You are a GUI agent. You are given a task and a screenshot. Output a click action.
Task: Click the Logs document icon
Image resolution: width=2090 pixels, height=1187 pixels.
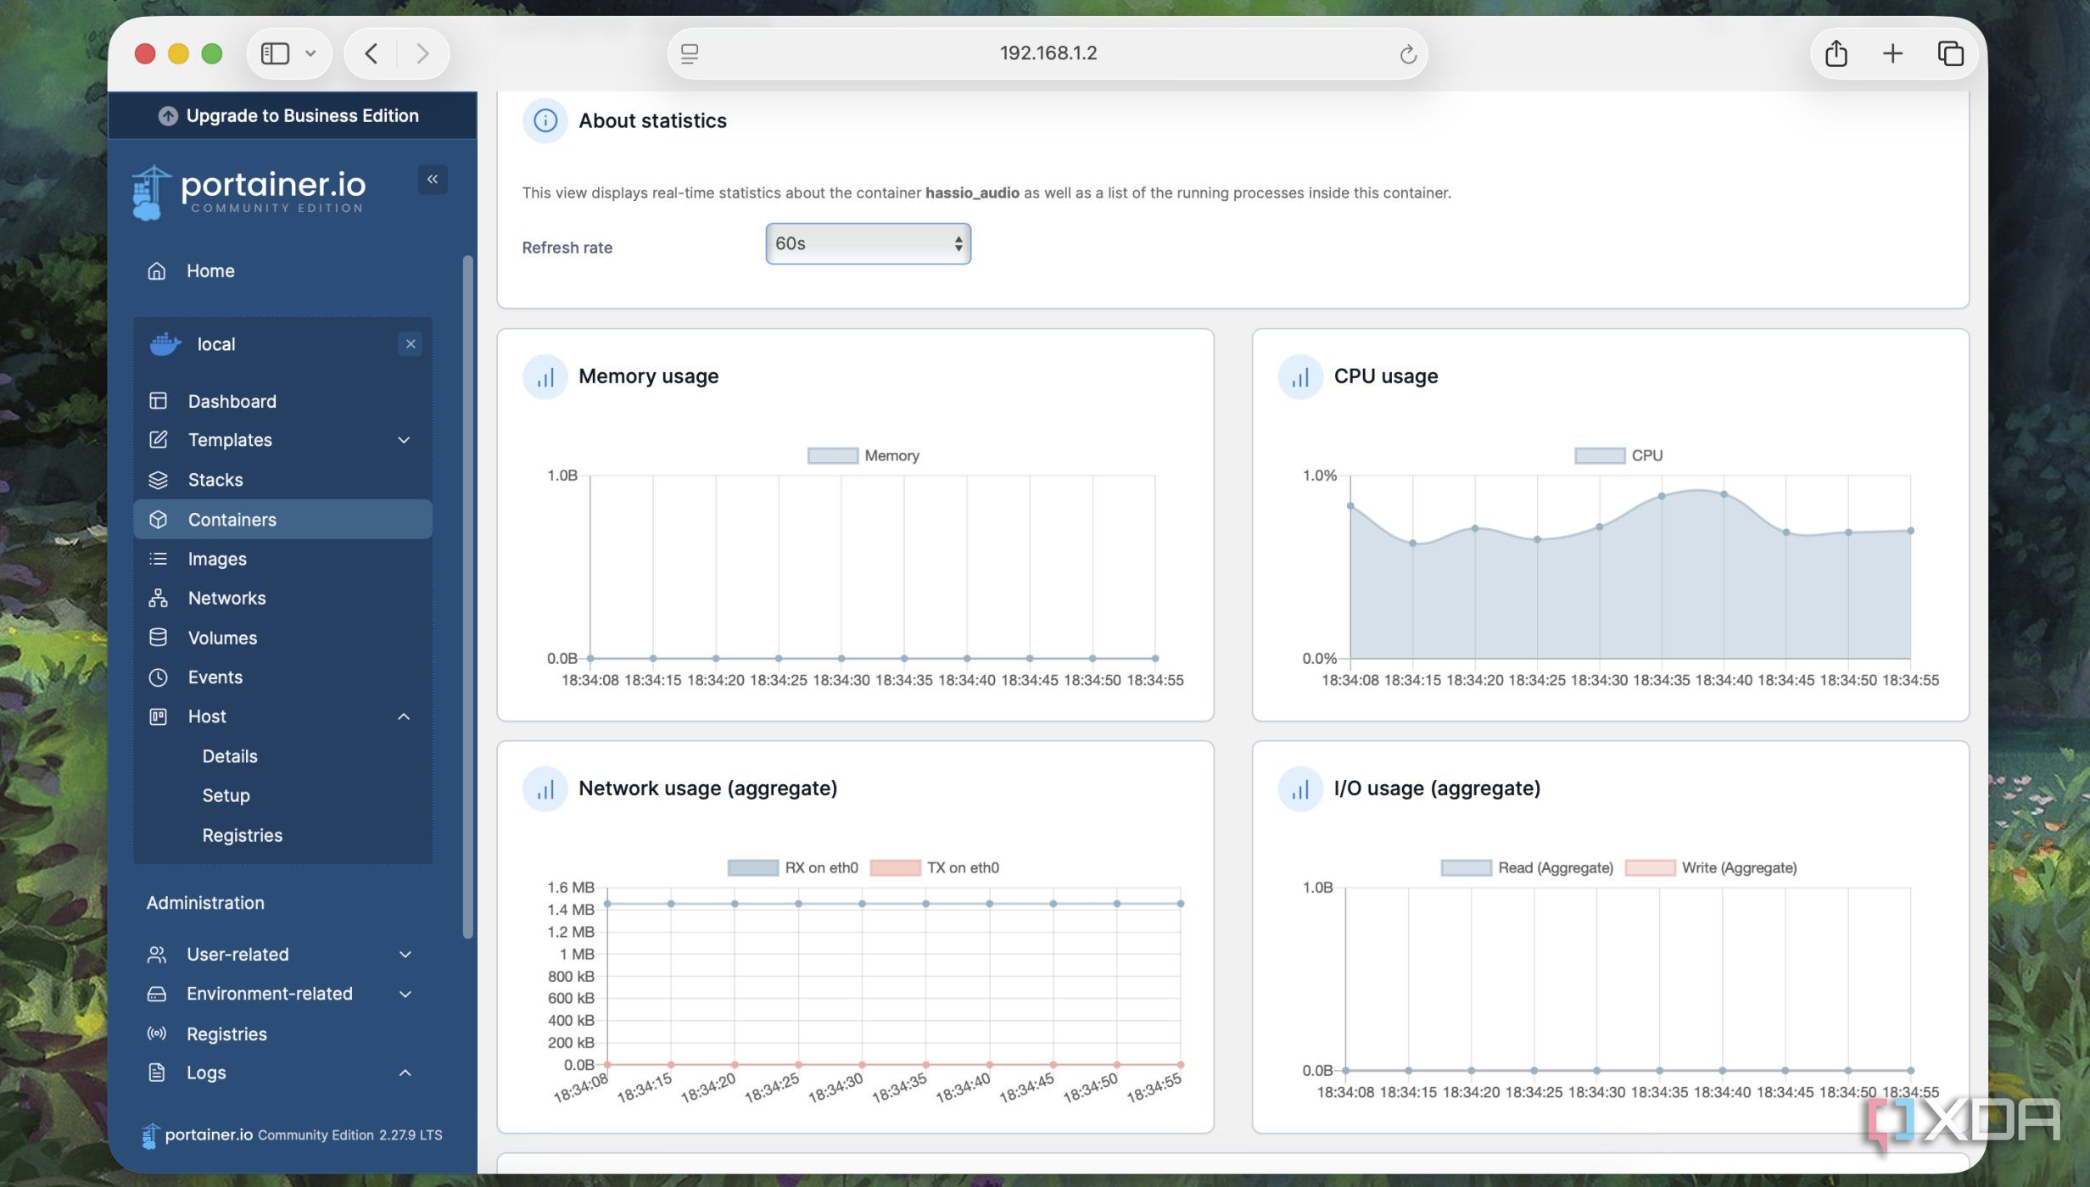pos(157,1072)
